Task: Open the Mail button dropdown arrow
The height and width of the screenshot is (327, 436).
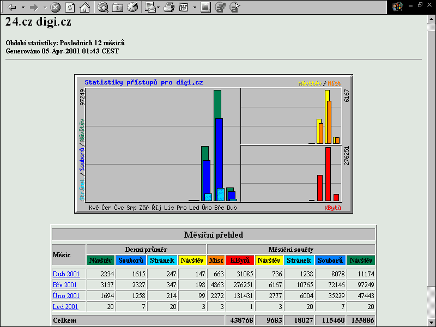Action: point(158,7)
